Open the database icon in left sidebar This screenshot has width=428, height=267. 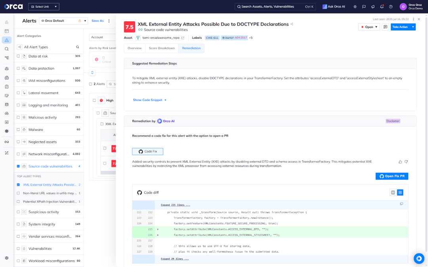point(7,104)
